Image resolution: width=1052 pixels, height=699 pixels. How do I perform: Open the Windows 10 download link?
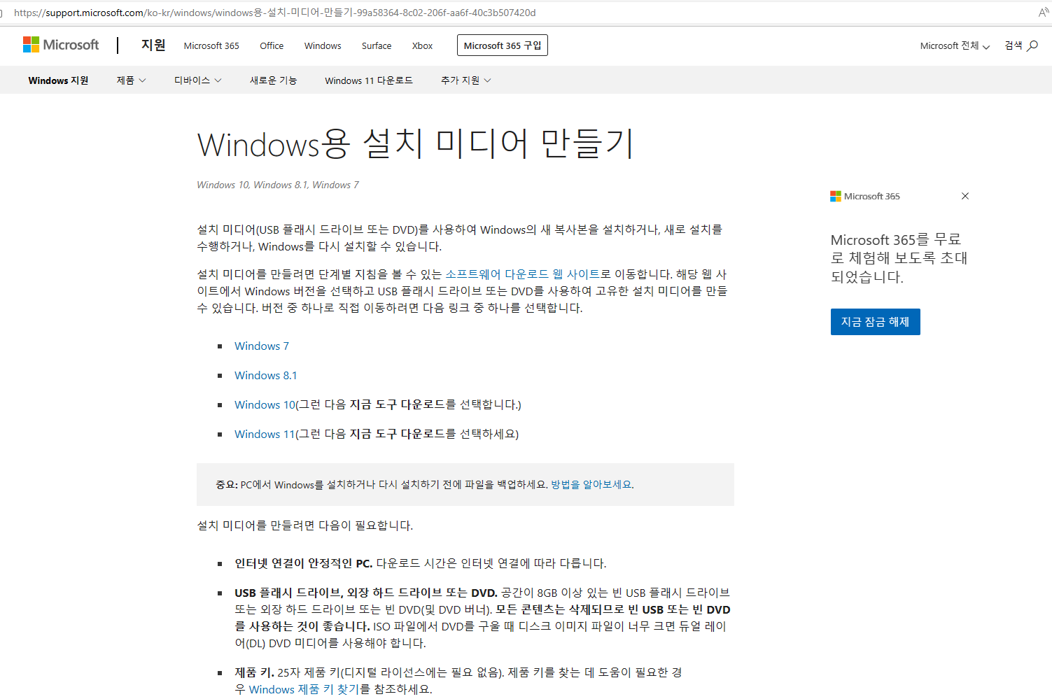(x=265, y=404)
